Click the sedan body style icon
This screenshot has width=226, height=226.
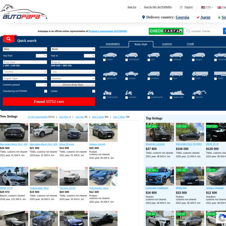pos(110,55)
